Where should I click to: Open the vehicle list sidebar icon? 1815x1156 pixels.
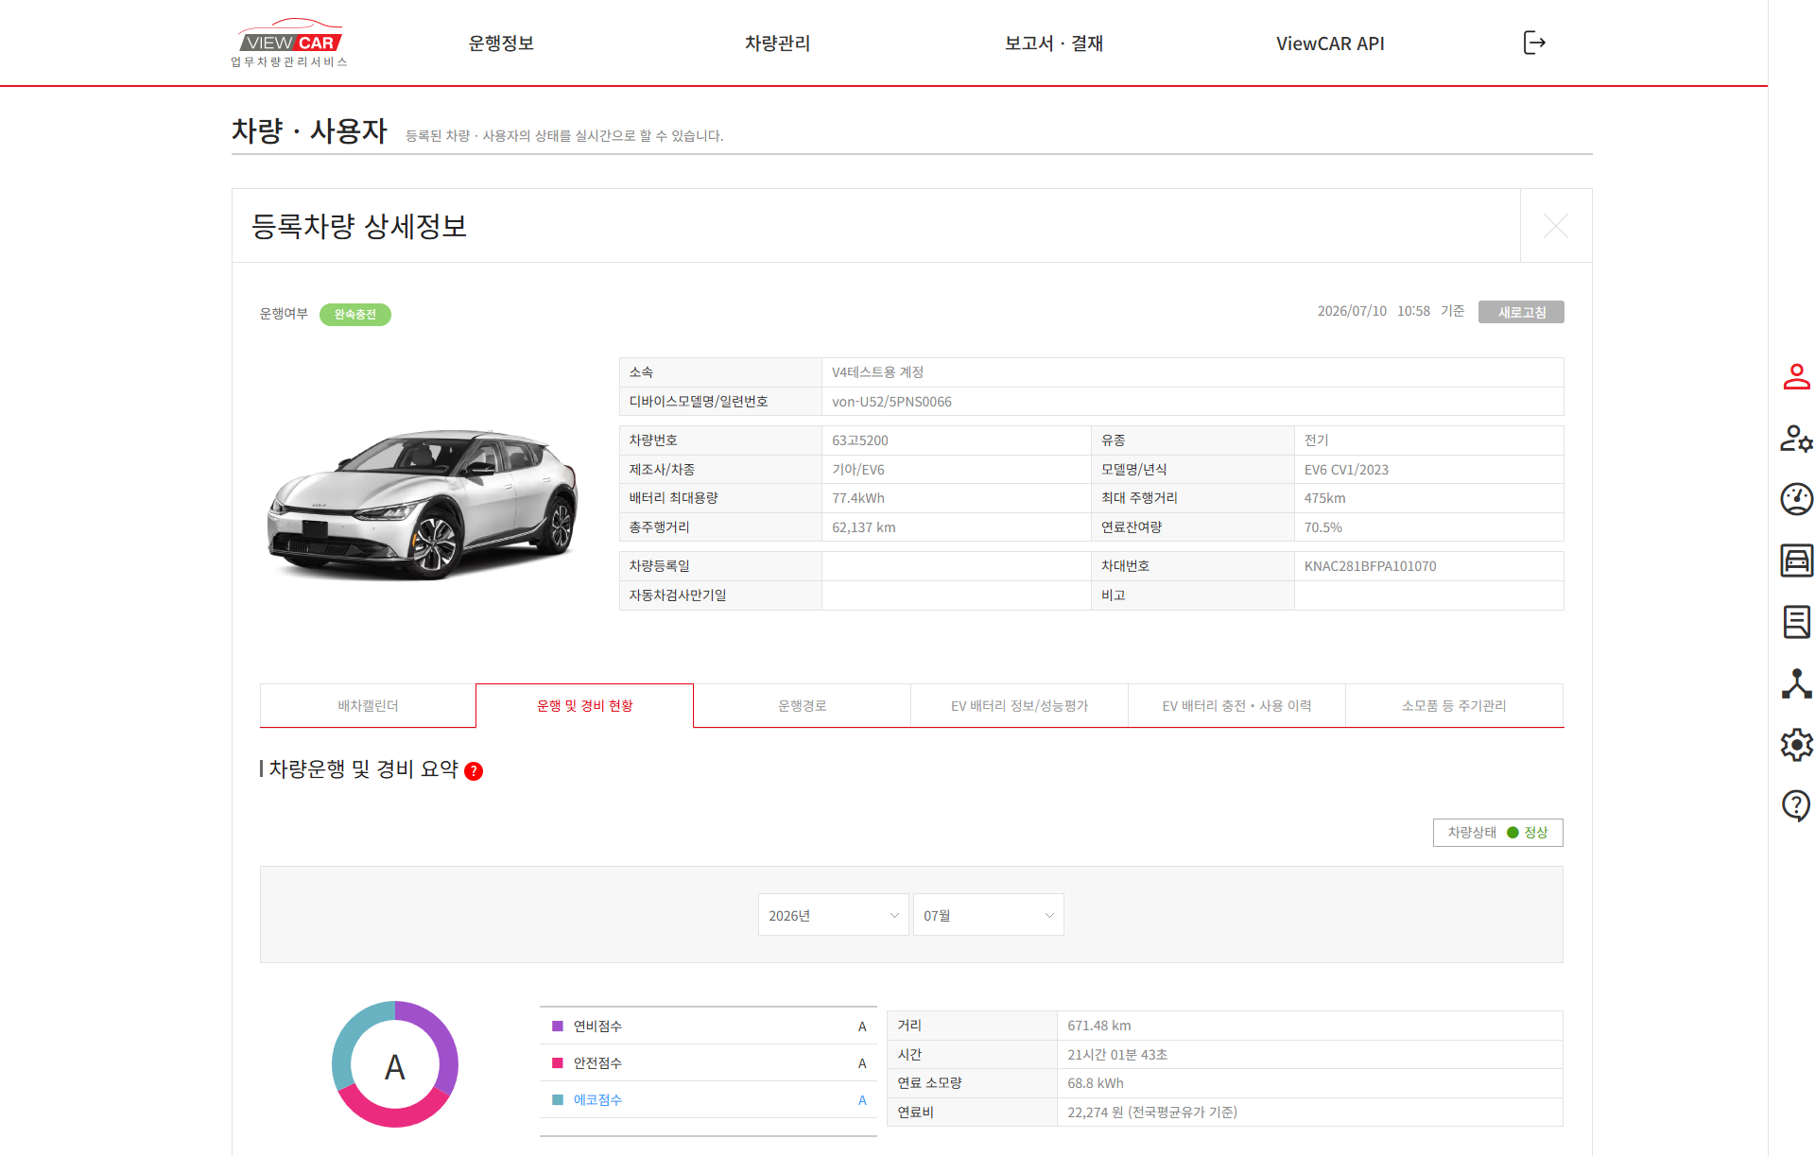tap(1796, 561)
